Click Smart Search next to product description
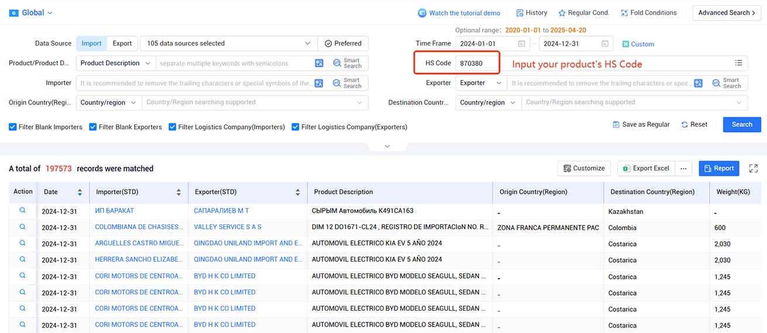 (348, 63)
